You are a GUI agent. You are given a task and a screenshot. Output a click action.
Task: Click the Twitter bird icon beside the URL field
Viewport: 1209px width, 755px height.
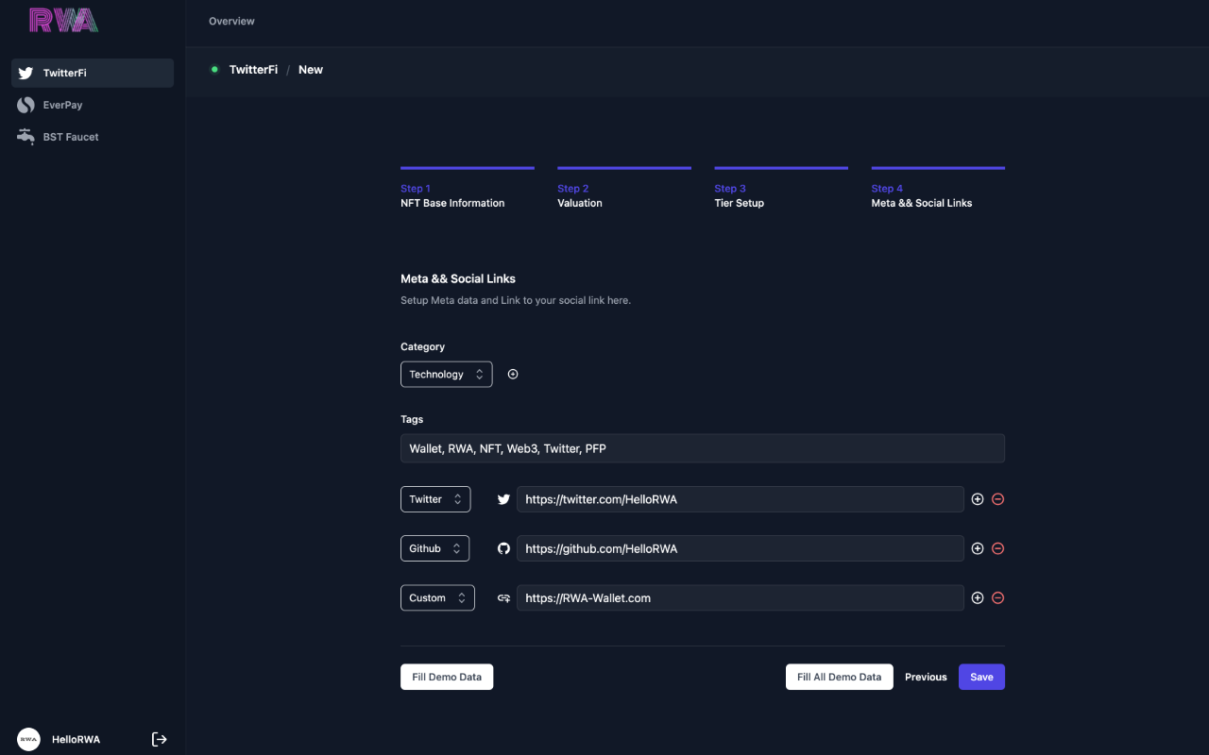pos(502,498)
